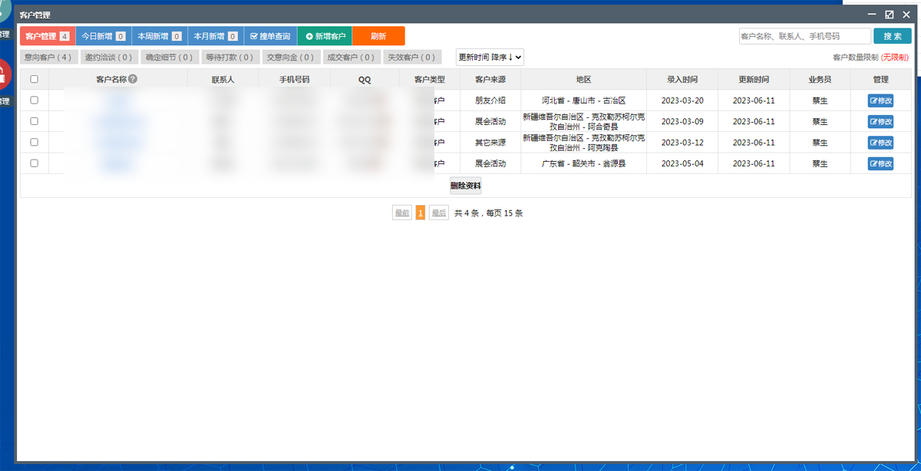Focus the customer name search input field

(x=804, y=36)
